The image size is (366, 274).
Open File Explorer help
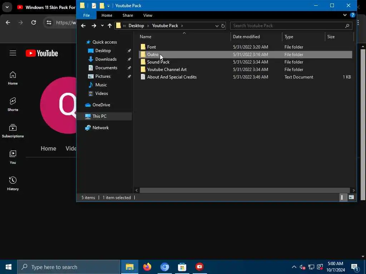[x=353, y=15]
